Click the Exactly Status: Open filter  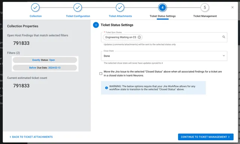point(45,60)
